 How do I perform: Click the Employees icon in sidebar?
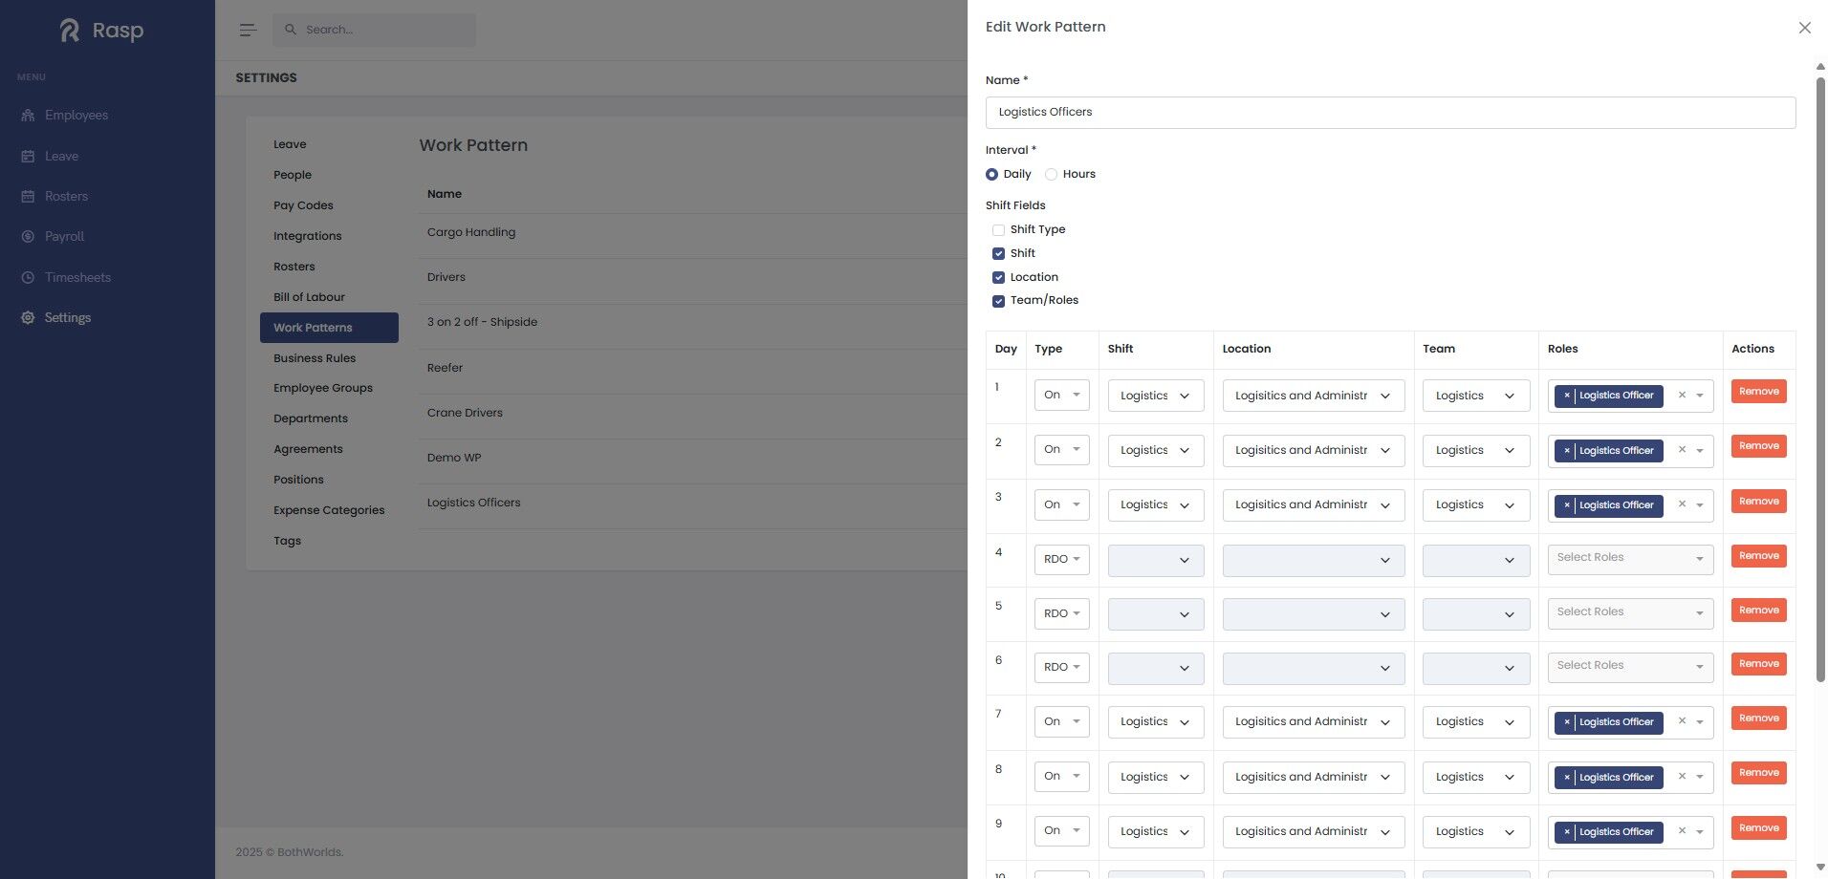click(x=28, y=116)
